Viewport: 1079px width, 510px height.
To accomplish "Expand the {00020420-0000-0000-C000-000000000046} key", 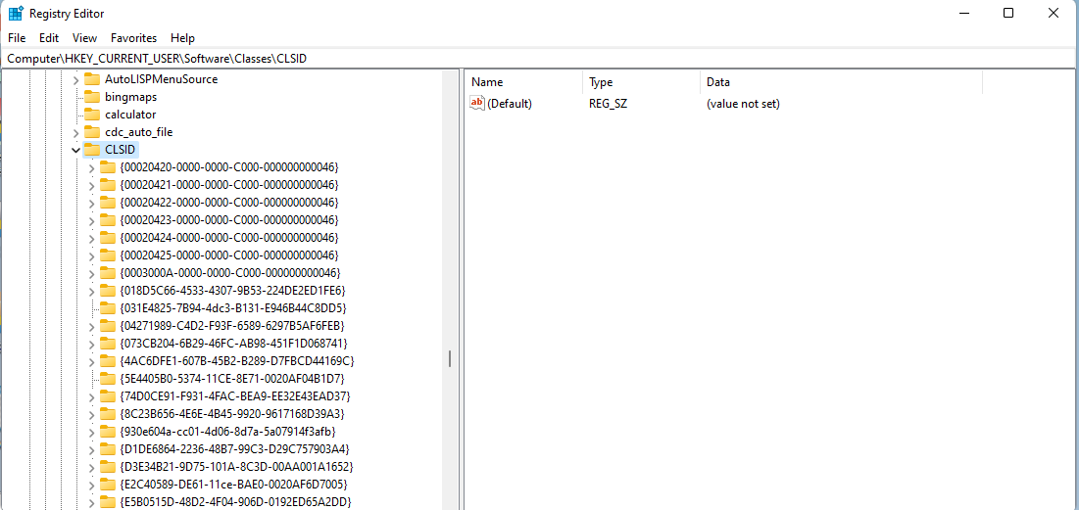I will pyautogui.click(x=91, y=167).
